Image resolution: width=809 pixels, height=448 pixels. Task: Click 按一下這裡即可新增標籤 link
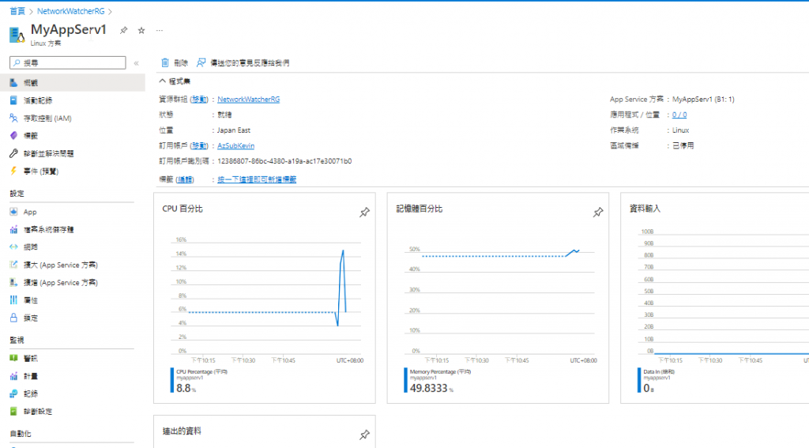tap(257, 179)
